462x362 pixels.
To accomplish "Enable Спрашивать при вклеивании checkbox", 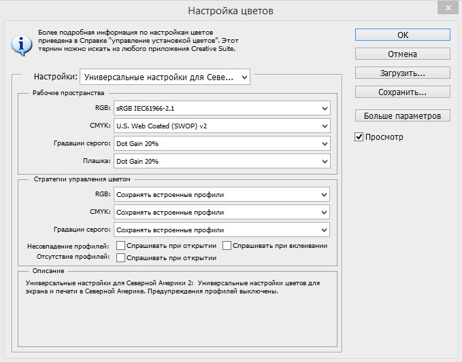I will tap(227, 245).
